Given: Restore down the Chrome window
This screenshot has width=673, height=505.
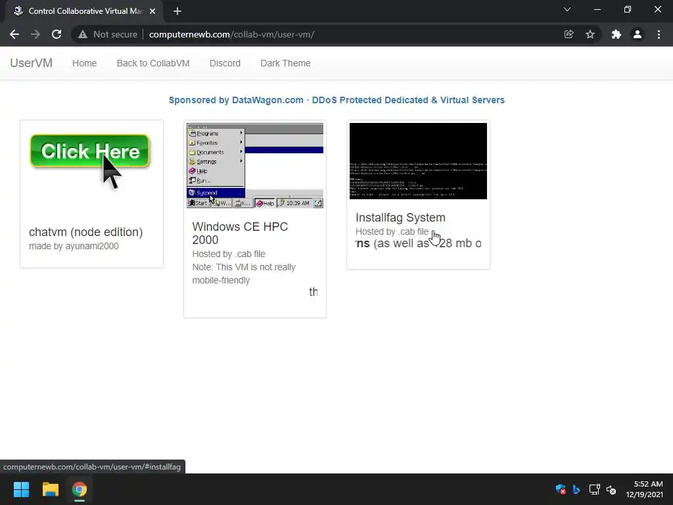Looking at the screenshot, I should pos(628,9).
